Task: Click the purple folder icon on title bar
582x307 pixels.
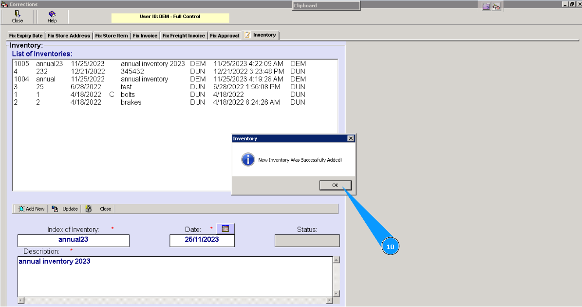Action: [x=486, y=5]
